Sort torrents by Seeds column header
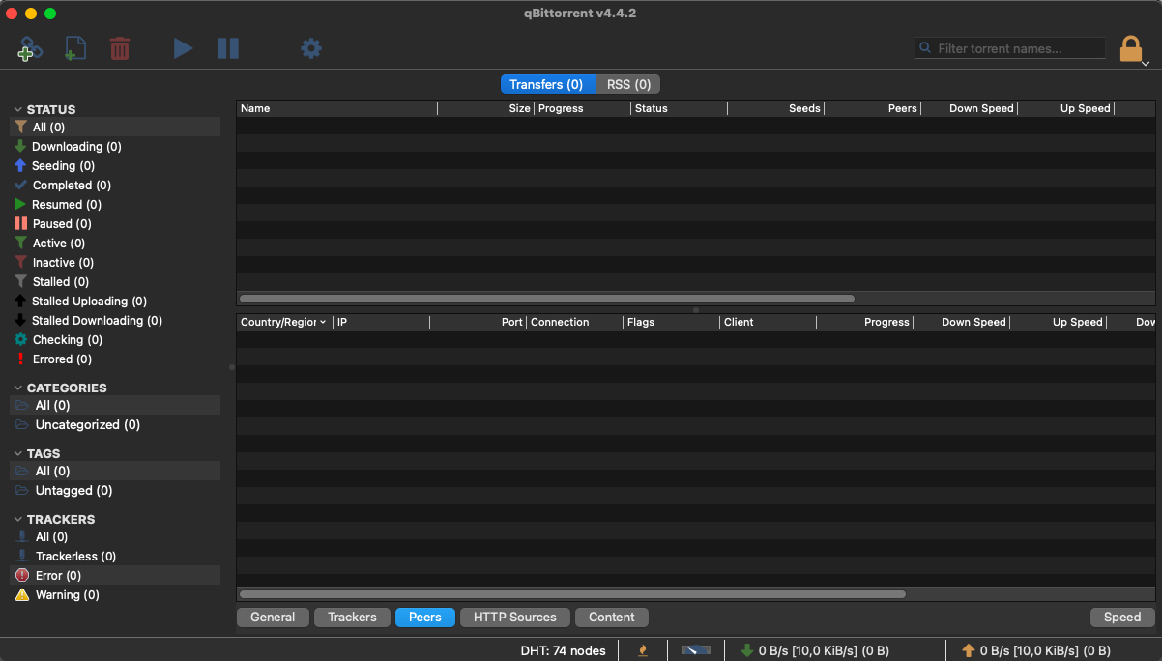Screen dimensions: 1162x661 click(x=775, y=108)
